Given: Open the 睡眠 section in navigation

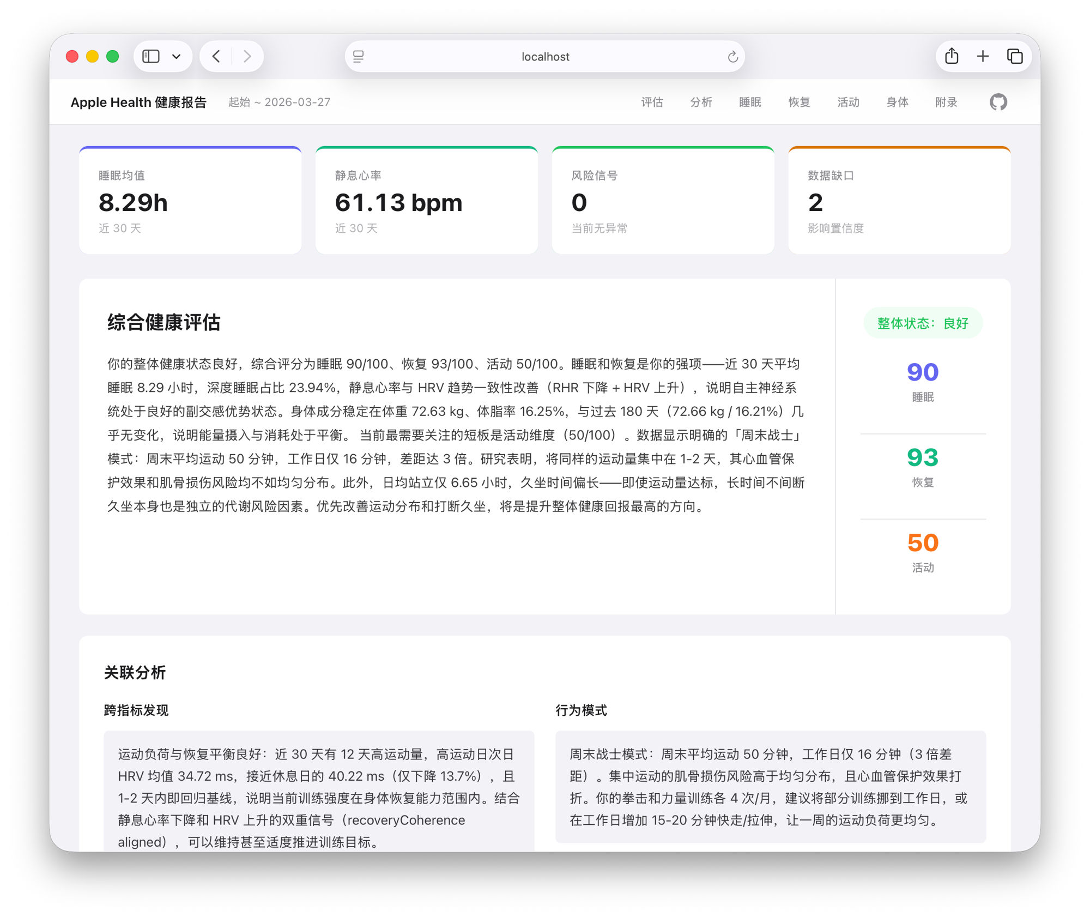Looking at the screenshot, I should click(x=750, y=102).
